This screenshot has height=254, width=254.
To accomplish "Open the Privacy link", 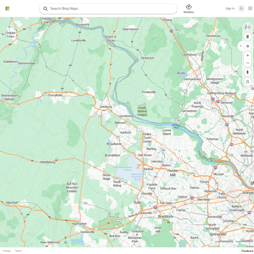I will 7,251.
